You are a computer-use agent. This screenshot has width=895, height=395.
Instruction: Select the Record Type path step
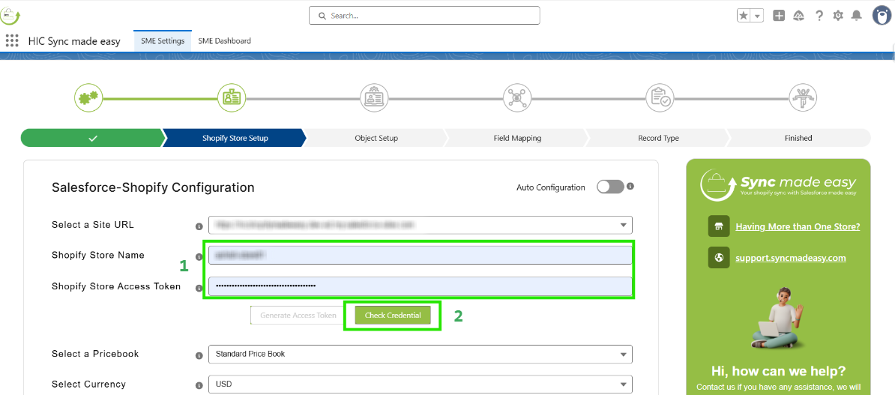pyautogui.click(x=658, y=138)
